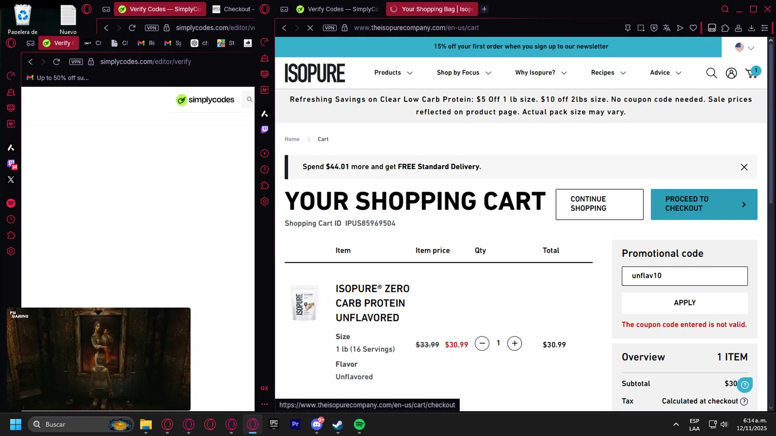The height and width of the screenshot is (436, 776).
Task: Open the My Flow arrow icon
Action: 680,28
